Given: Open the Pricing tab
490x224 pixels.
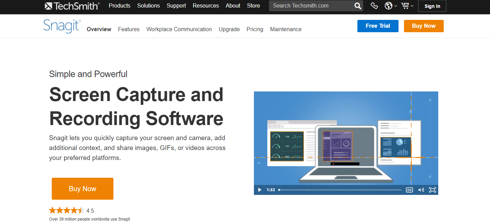Looking at the screenshot, I should tap(255, 29).
